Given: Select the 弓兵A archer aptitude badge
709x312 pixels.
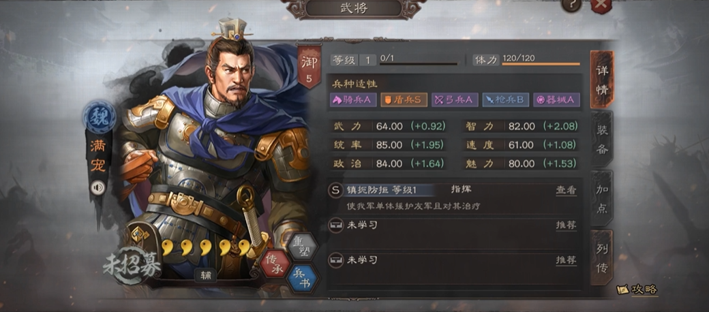Looking at the screenshot, I should click(x=455, y=99).
